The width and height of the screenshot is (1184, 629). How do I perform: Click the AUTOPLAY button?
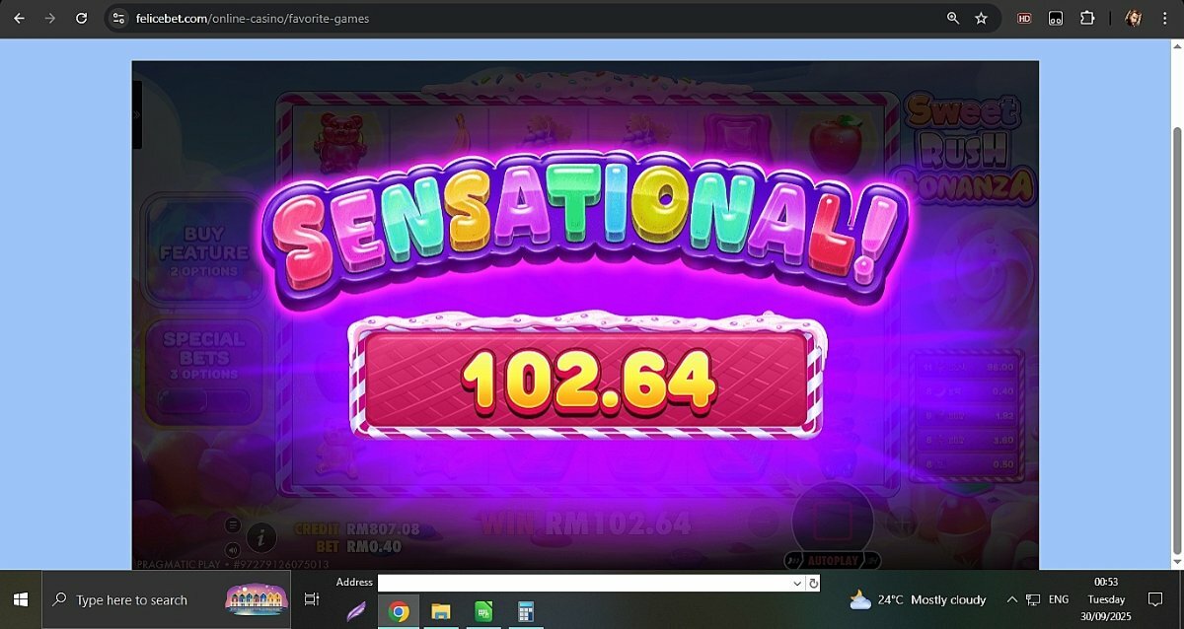832,560
